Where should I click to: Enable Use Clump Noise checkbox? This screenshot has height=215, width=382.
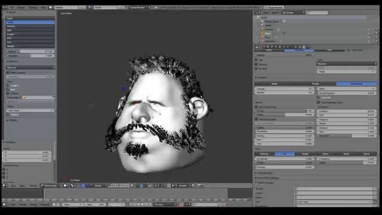click(256, 119)
